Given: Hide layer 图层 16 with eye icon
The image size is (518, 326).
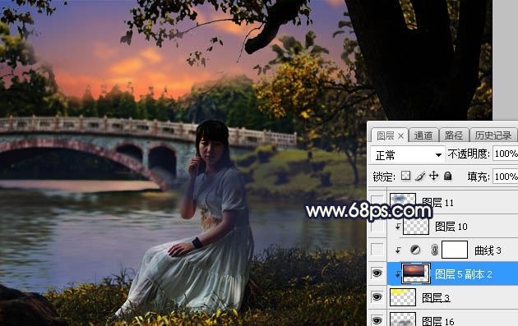Looking at the screenshot, I should (x=377, y=320).
